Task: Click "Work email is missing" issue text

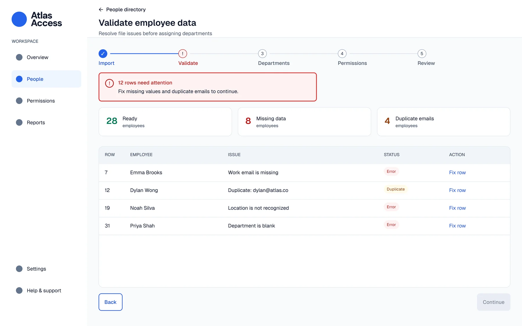Action: point(253,173)
